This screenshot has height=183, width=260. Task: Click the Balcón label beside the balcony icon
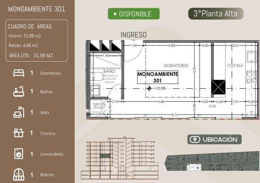(x=47, y=175)
